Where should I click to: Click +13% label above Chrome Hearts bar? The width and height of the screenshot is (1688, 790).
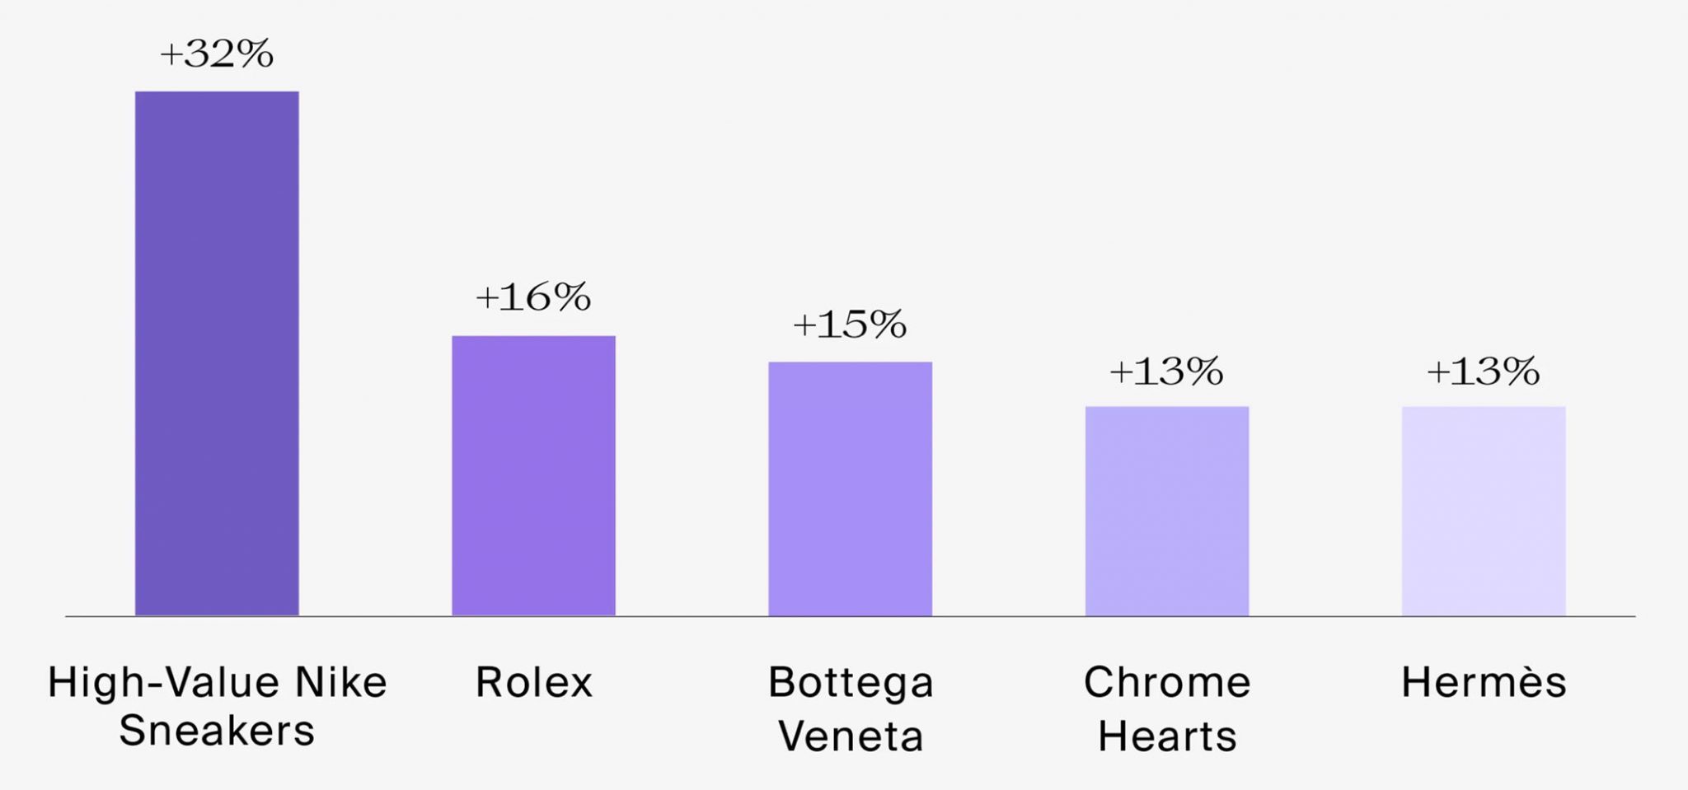(x=1166, y=372)
